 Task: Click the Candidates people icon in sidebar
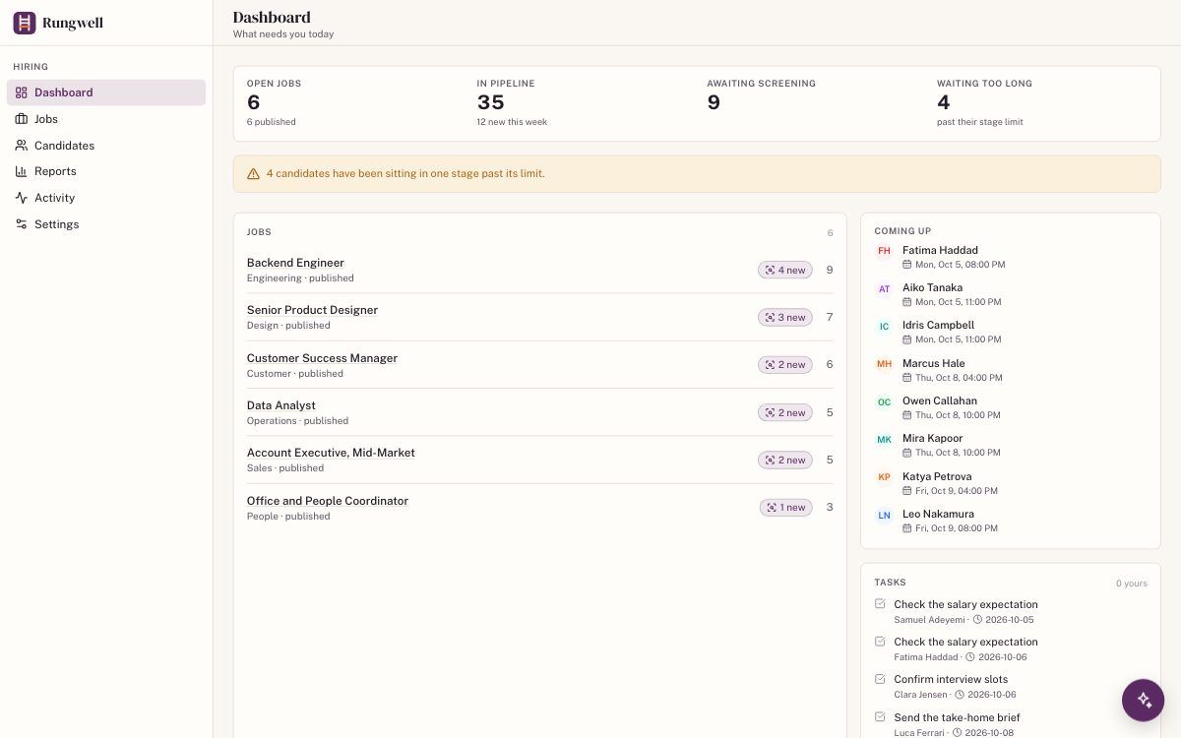click(x=22, y=146)
